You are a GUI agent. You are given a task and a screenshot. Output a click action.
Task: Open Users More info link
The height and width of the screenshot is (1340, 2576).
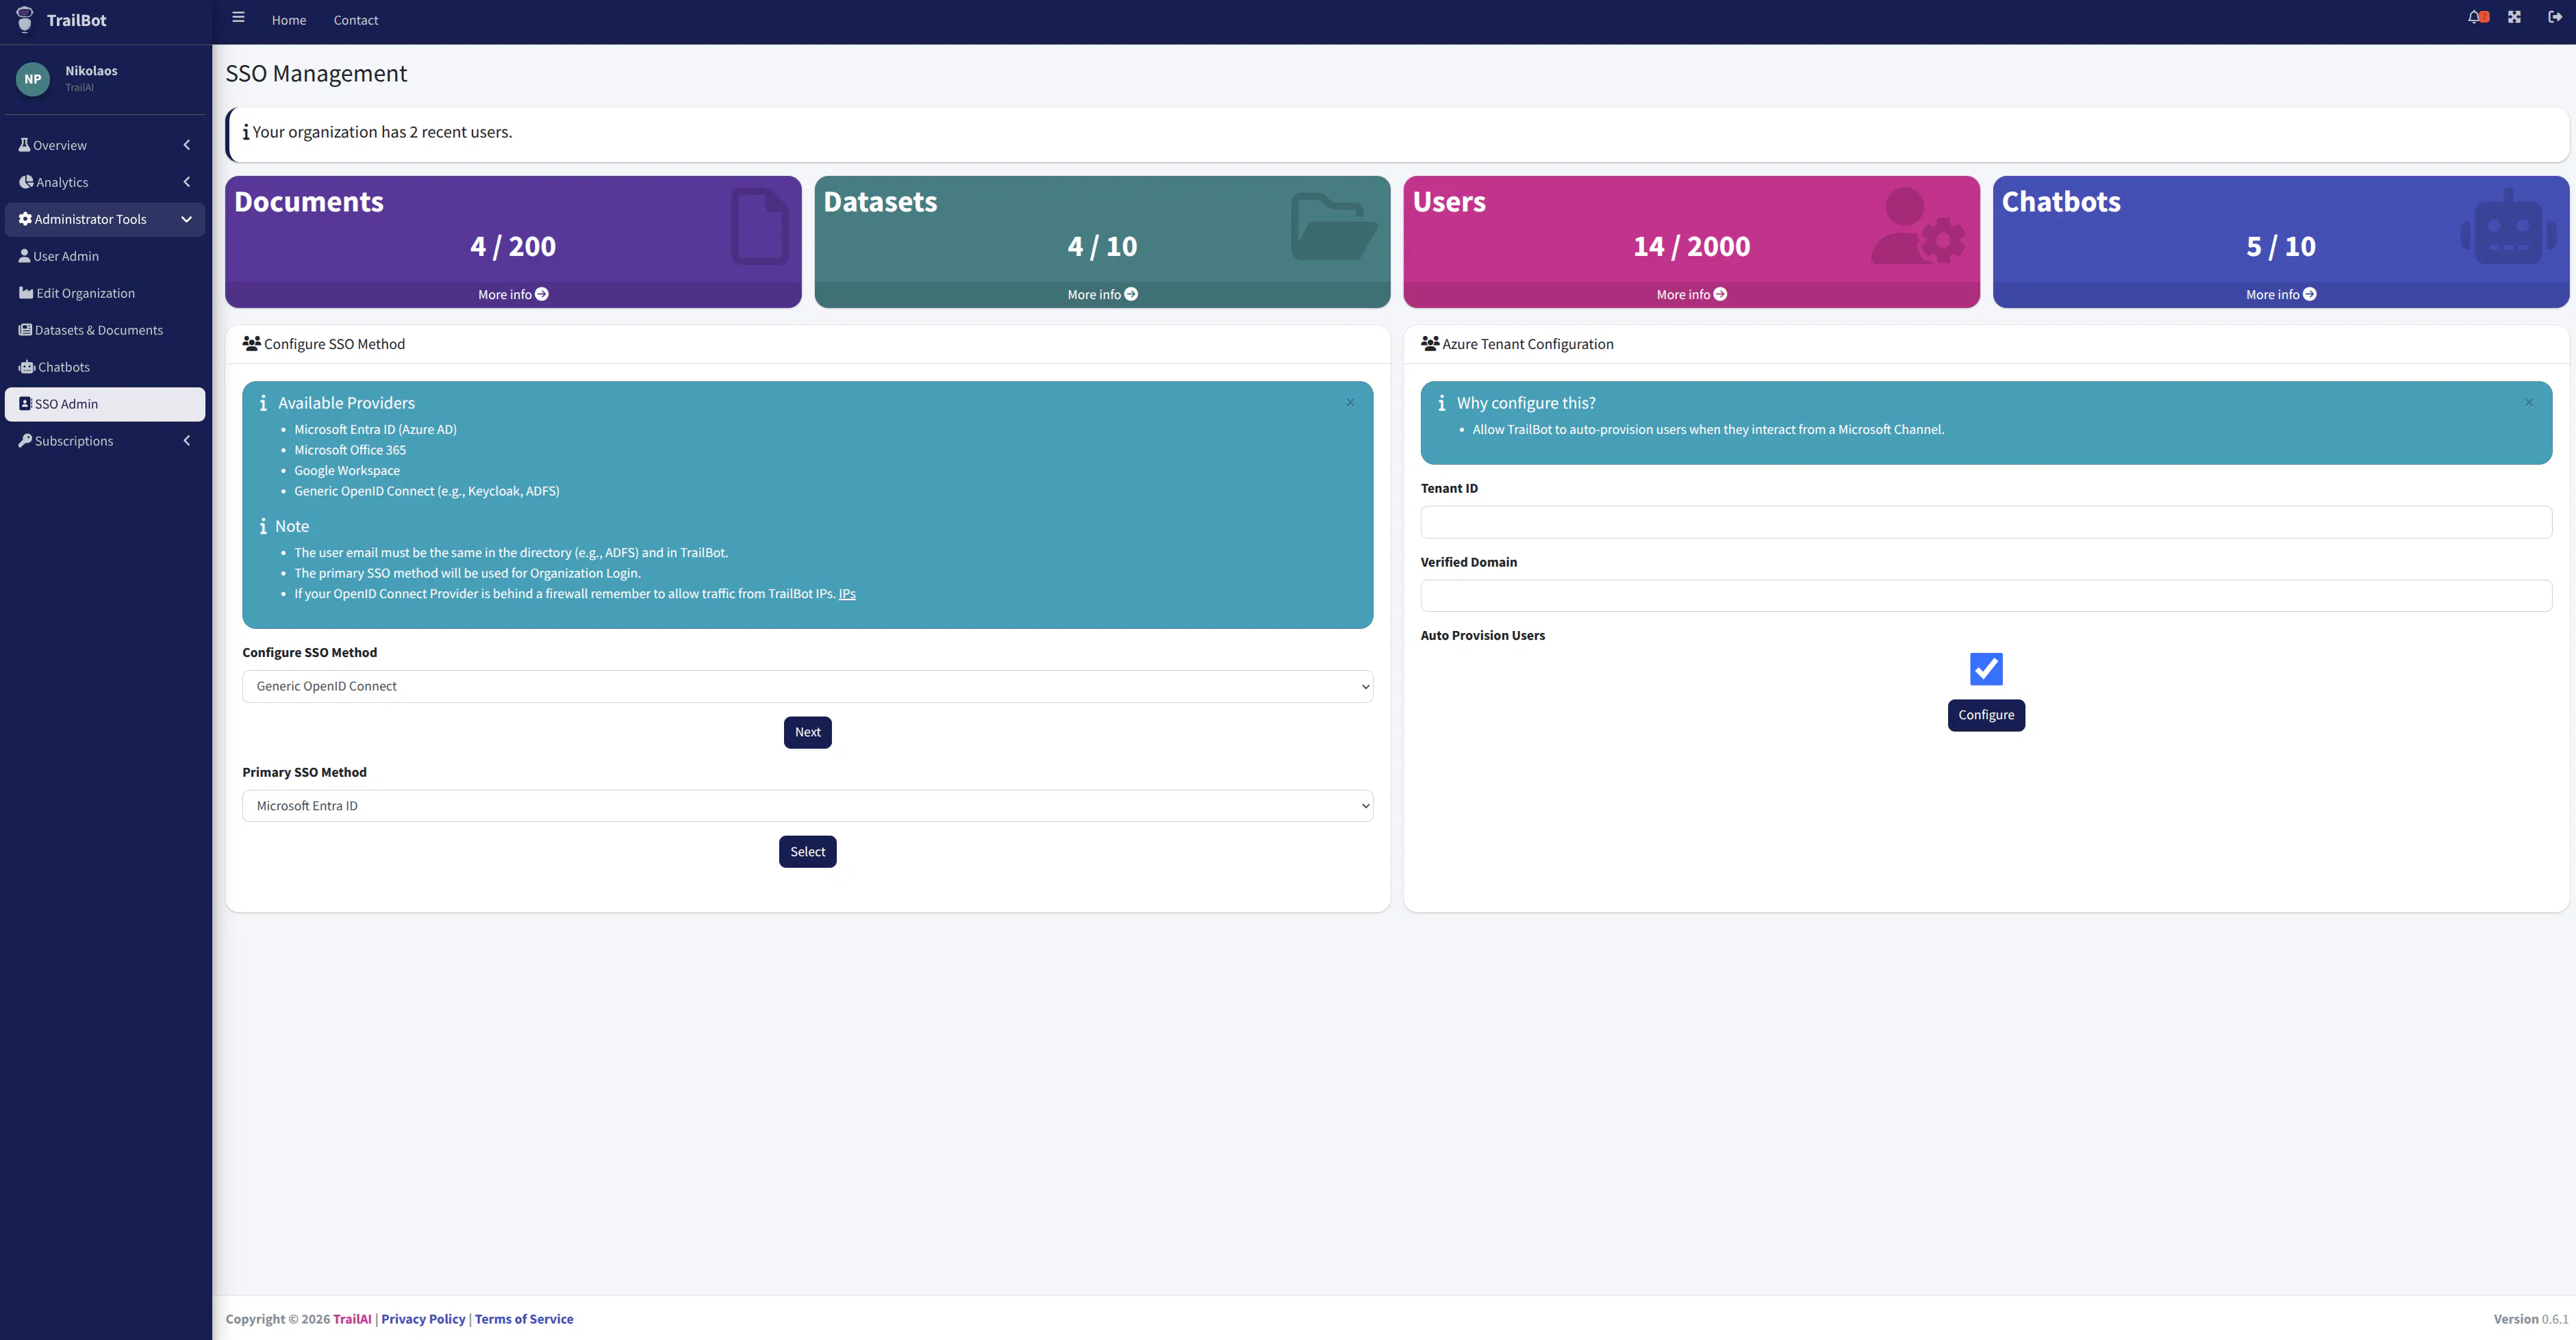click(1691, 295)
